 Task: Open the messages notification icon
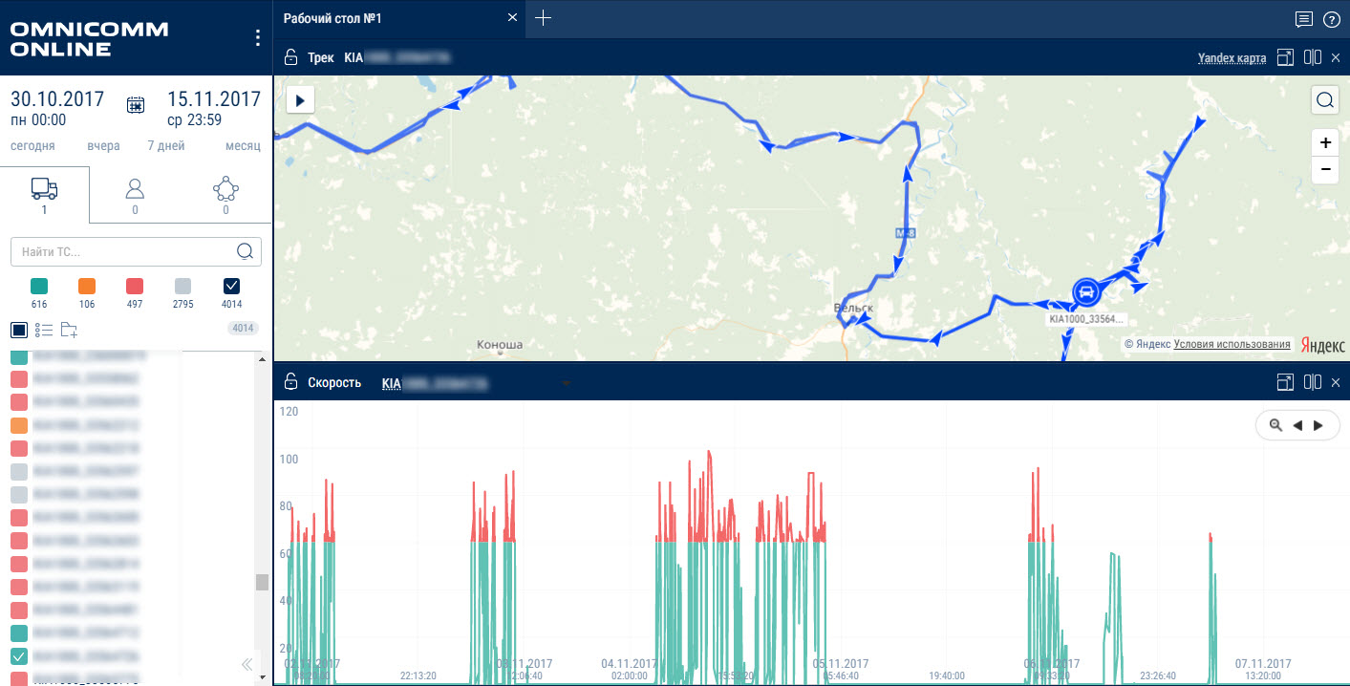pos(1303,19)
